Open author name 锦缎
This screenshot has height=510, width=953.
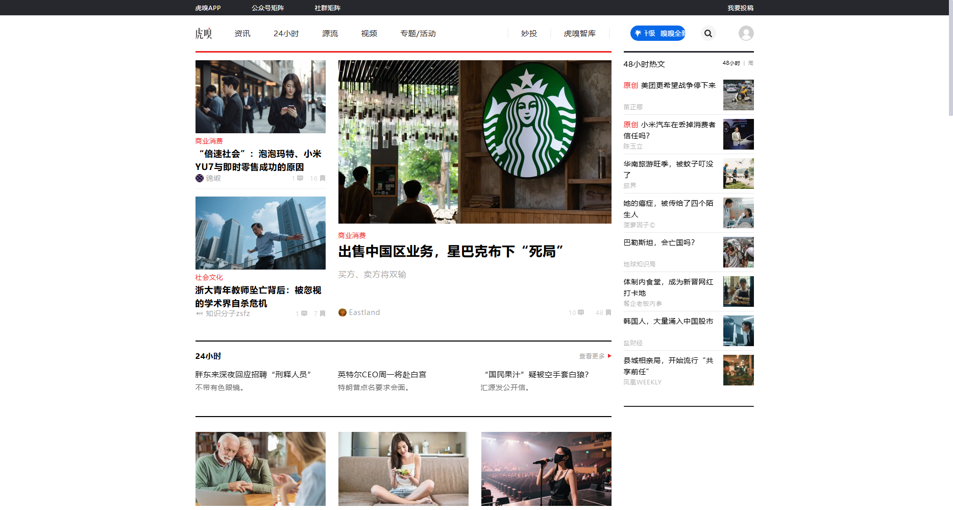click(213, 178)
